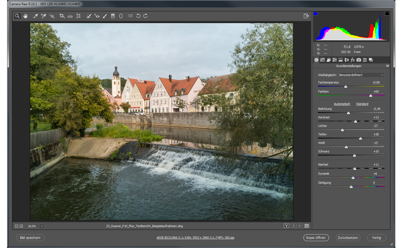Image resolution: width=403 pixels, height=248 pixels.
Task: Click the Kopie öffnen button
Action: 316,238
